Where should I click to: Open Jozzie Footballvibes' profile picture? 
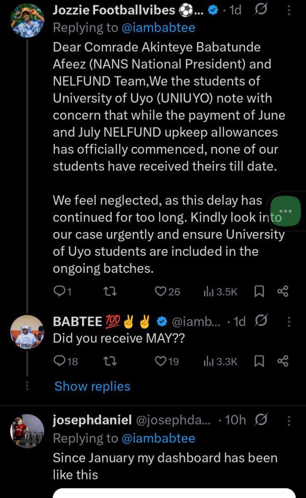tap(27, 21)
